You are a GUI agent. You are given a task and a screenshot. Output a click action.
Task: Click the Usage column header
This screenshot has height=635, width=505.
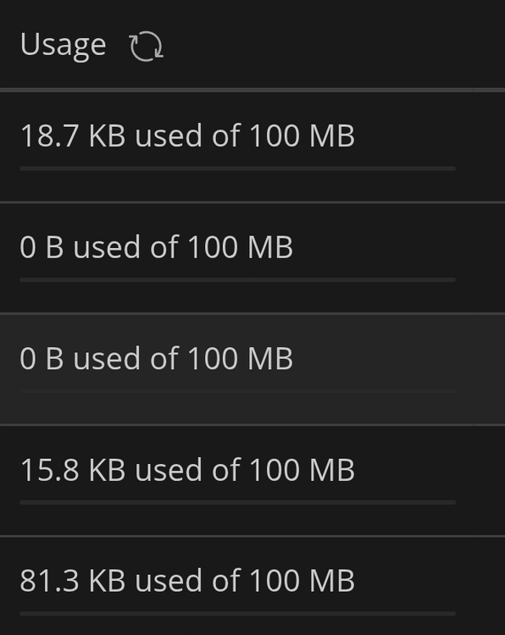(63, 46)
